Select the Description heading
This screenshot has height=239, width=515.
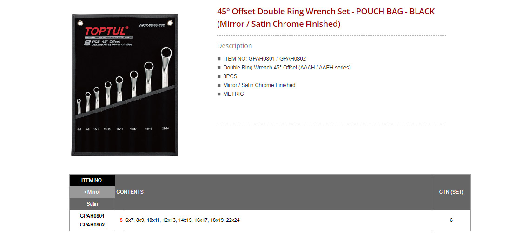[235, 46]
